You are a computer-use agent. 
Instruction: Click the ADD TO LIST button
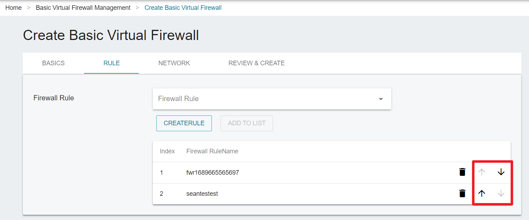pos(247,123)
